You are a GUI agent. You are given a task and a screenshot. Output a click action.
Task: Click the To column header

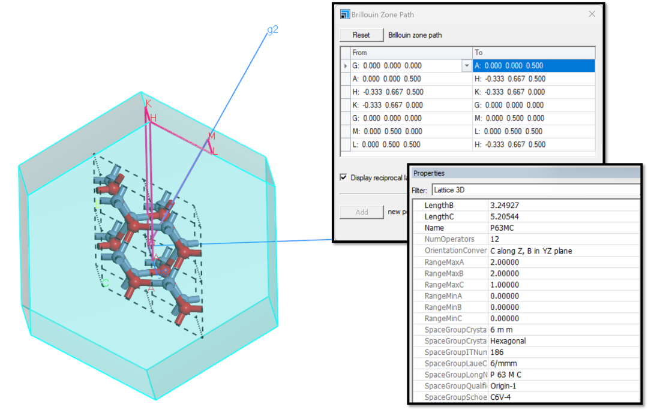point(533,52)
